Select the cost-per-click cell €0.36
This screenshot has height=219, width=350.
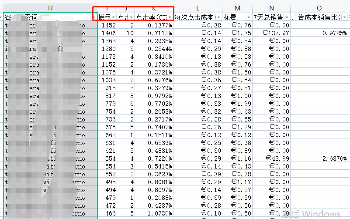[x=198, y=80]
